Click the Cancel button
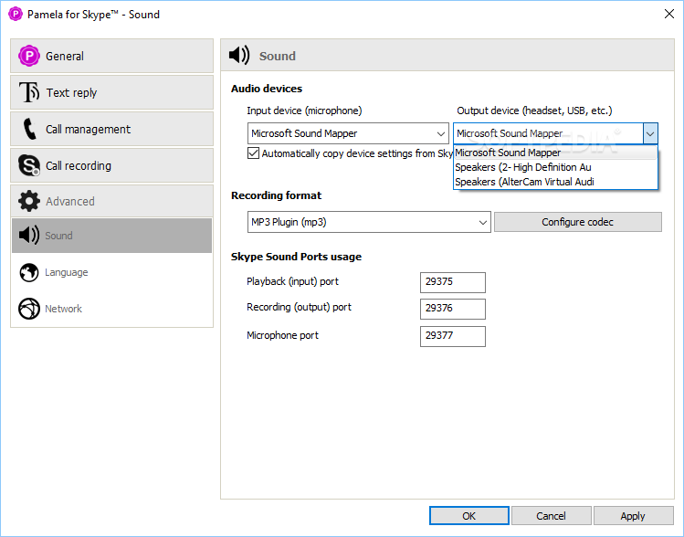 click(551, 516)
